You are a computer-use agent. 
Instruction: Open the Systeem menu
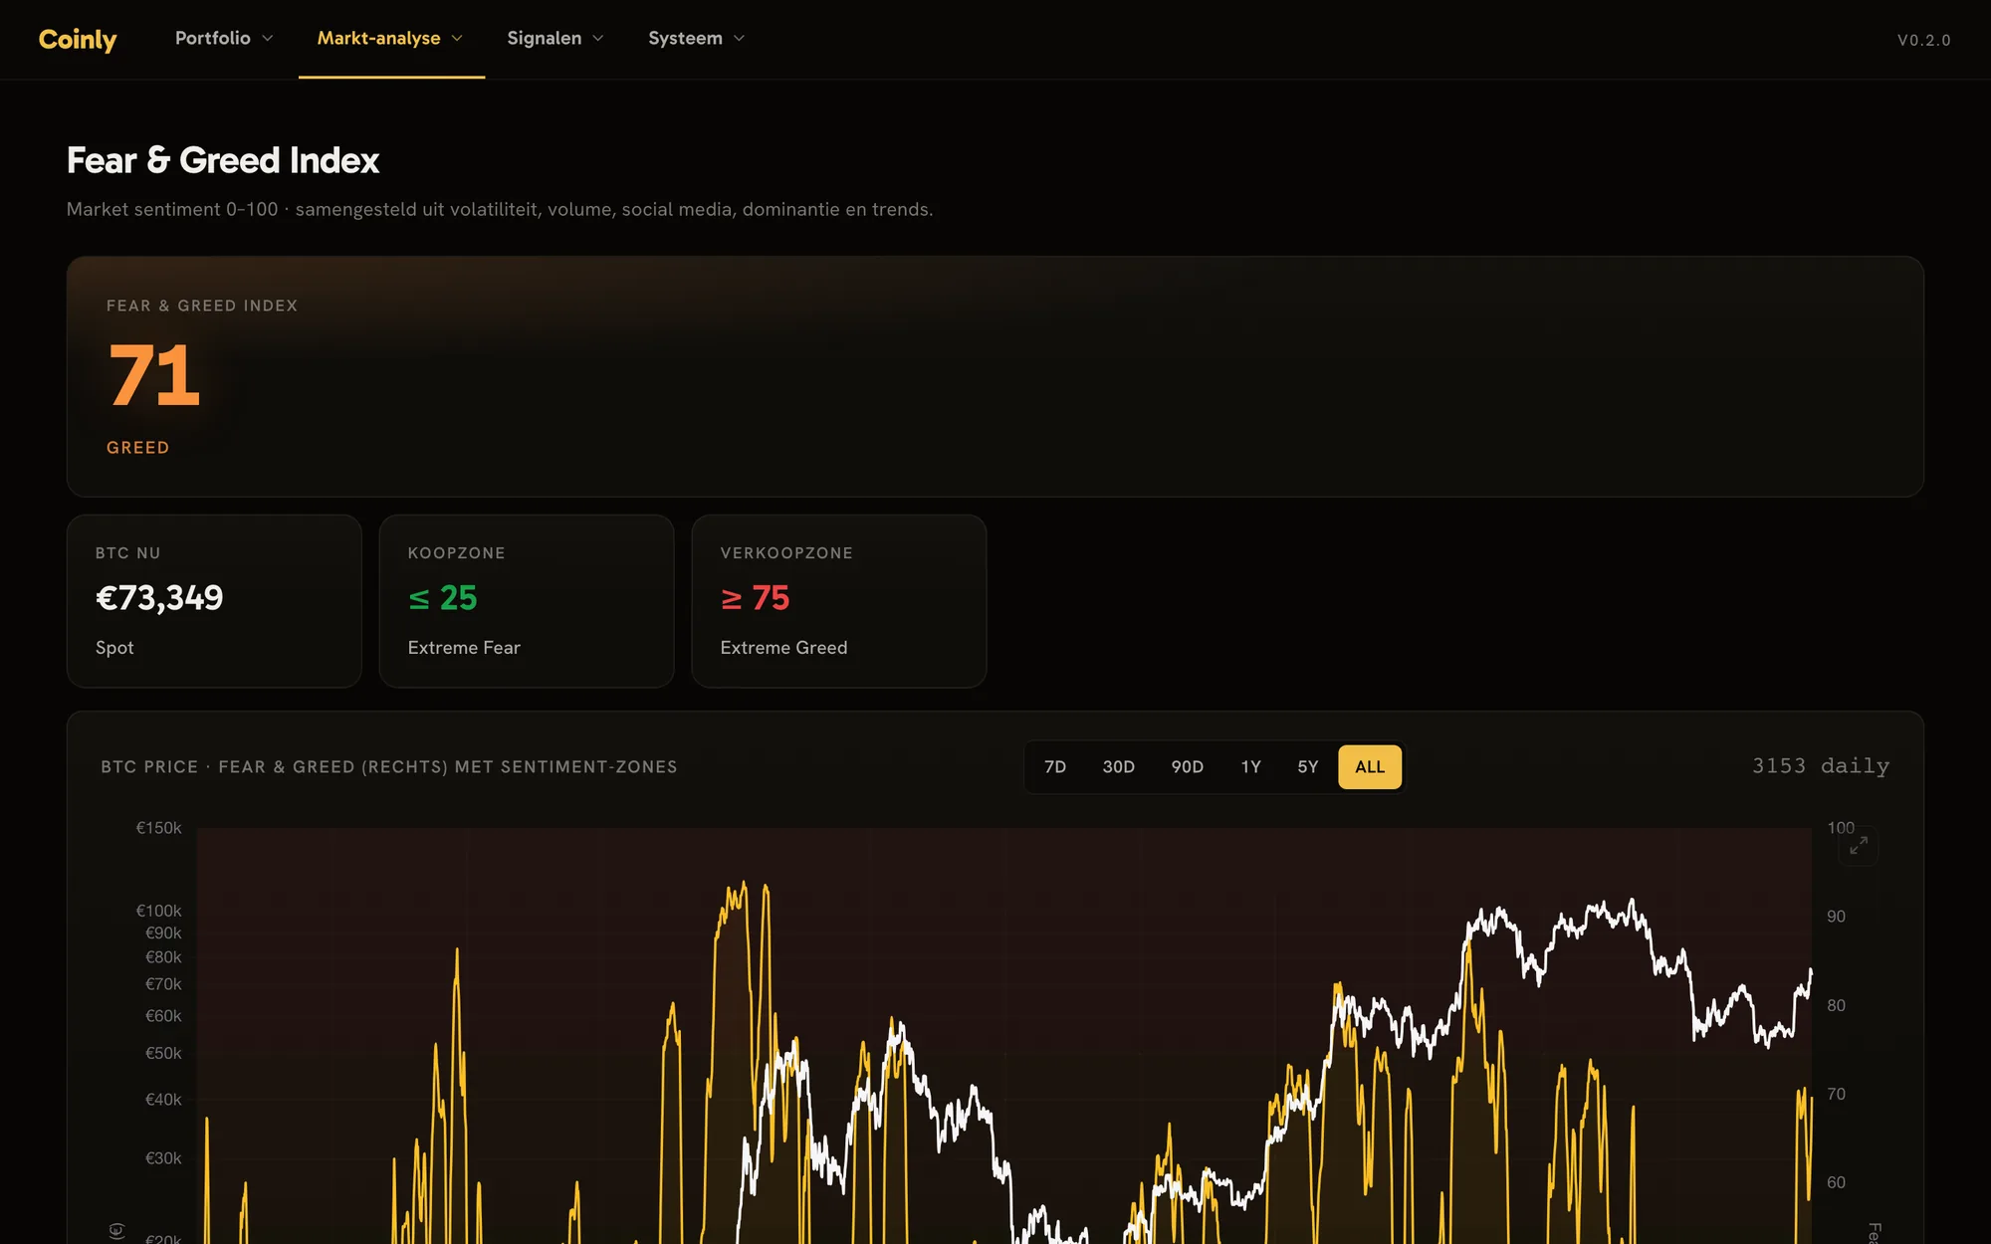(x=696, y=38)
